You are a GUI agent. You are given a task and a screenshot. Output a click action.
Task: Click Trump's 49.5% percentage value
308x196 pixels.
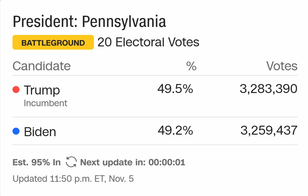point(175,89)
